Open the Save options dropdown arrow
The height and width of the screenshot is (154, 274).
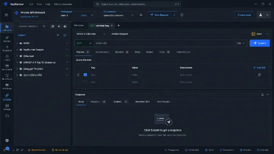pyautogui.click(x=267, y=34)
